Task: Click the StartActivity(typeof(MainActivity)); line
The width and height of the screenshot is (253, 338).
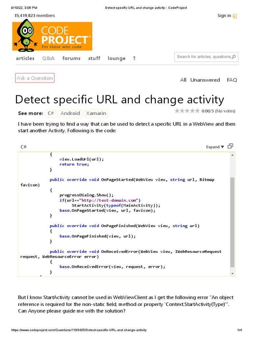Action: point(116,205)
